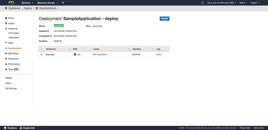Open Permissions in the sidebar
Screen dimensions: 268x130
pos(14,64)
